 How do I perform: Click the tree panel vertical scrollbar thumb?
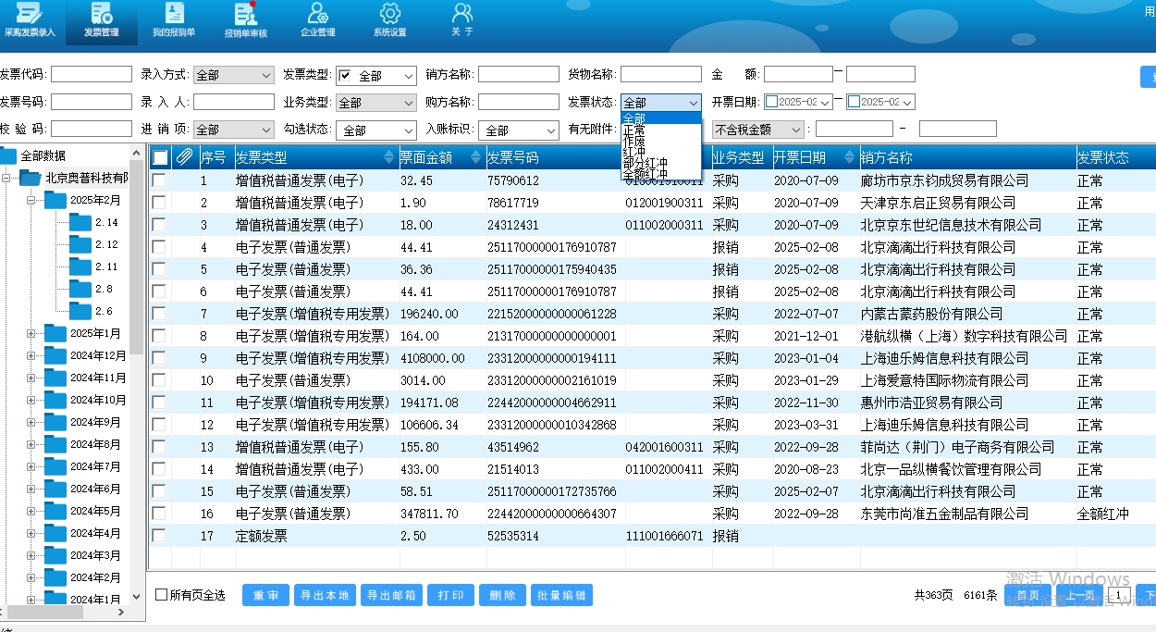tap(137, 256)
